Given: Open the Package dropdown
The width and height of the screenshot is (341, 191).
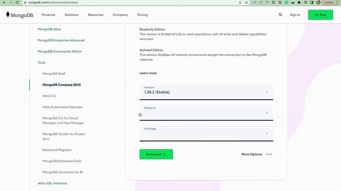Looking at the screenshot, I should 206,133.
